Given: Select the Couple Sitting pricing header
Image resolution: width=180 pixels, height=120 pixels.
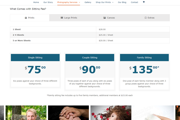Looking at the screenshot, I should point(90,58).
